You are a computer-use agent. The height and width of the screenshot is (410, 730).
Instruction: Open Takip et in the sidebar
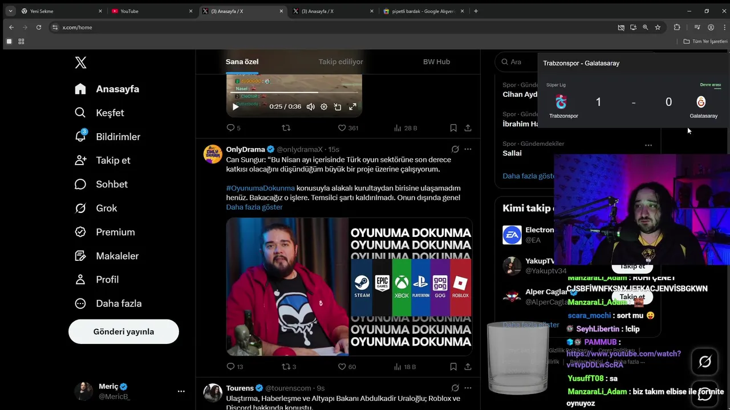(x=102, y=161)
